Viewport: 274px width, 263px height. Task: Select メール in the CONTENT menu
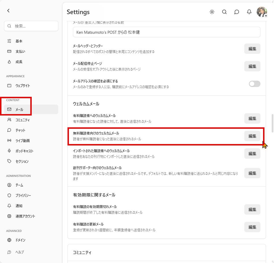click(x=31, y=109)
